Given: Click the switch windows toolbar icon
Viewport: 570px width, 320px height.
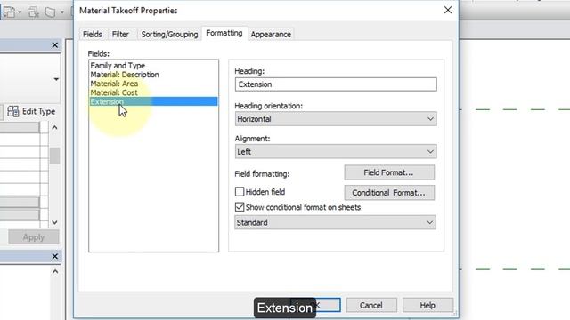Looking at the screenshot, I should click(x=12, y=12).
